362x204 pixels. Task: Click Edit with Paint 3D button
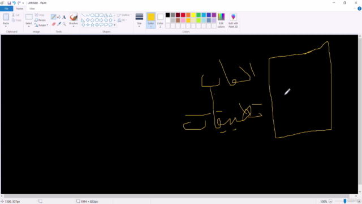(x=233, y=20)
